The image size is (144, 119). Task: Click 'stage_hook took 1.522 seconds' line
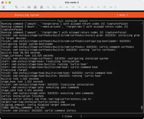point(22,81)
